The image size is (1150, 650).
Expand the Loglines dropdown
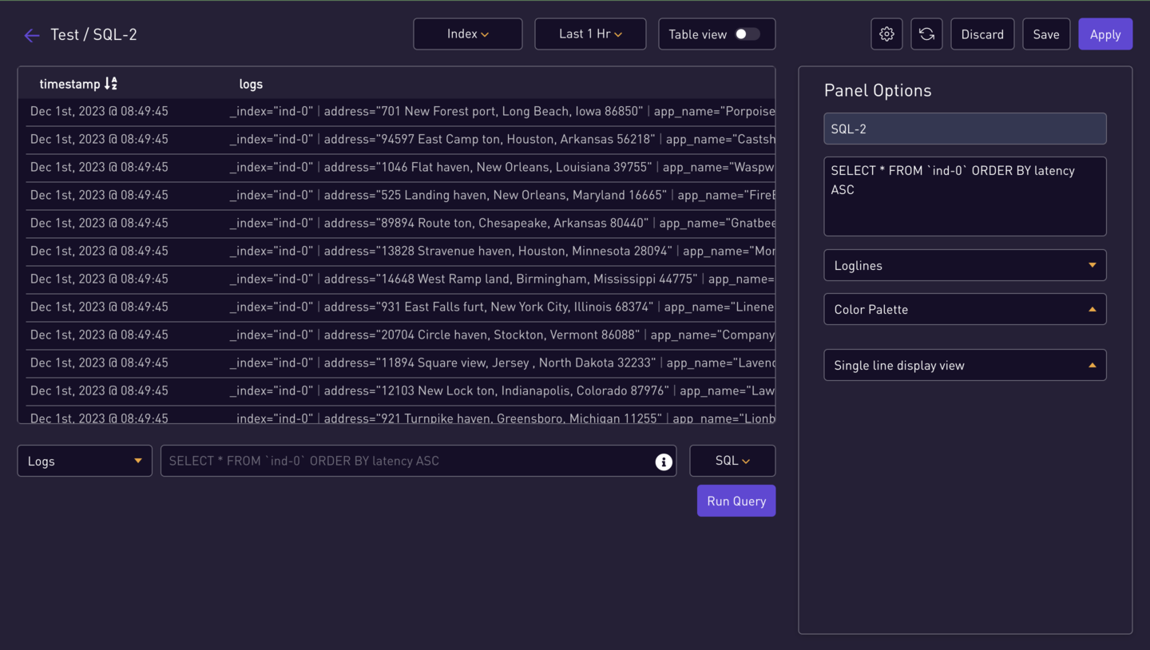click(x=965, y=265)
